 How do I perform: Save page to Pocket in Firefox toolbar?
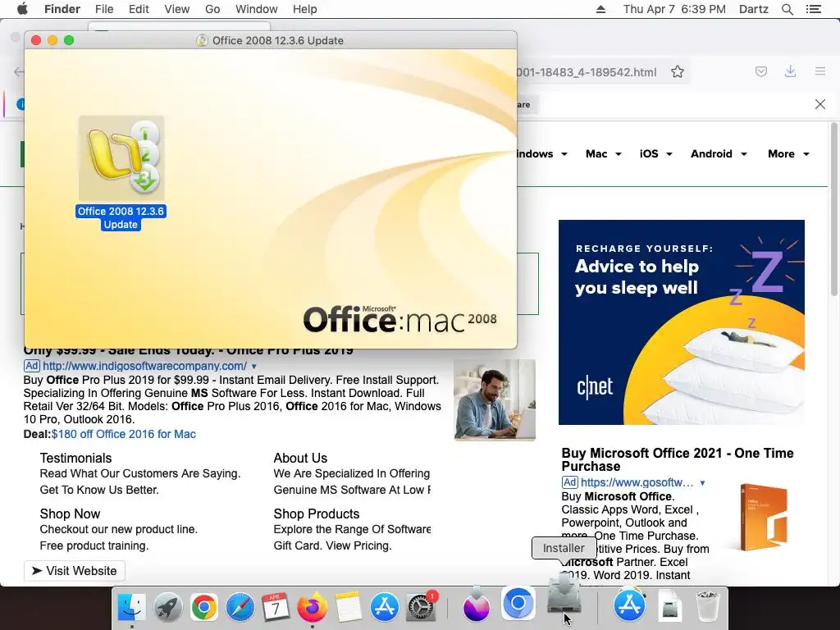click(x=761, y=71)
